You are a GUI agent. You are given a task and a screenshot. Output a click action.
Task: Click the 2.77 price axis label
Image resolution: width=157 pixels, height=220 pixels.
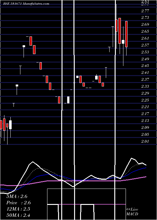click(x=145, y=11)
